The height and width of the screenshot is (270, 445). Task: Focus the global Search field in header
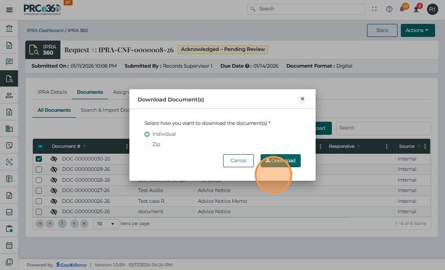tap(306, 9)
